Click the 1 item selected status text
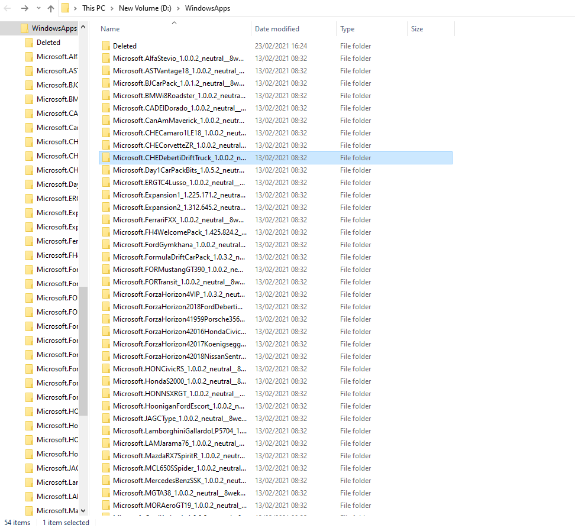 pyautogui.click(x=66, y=523)
